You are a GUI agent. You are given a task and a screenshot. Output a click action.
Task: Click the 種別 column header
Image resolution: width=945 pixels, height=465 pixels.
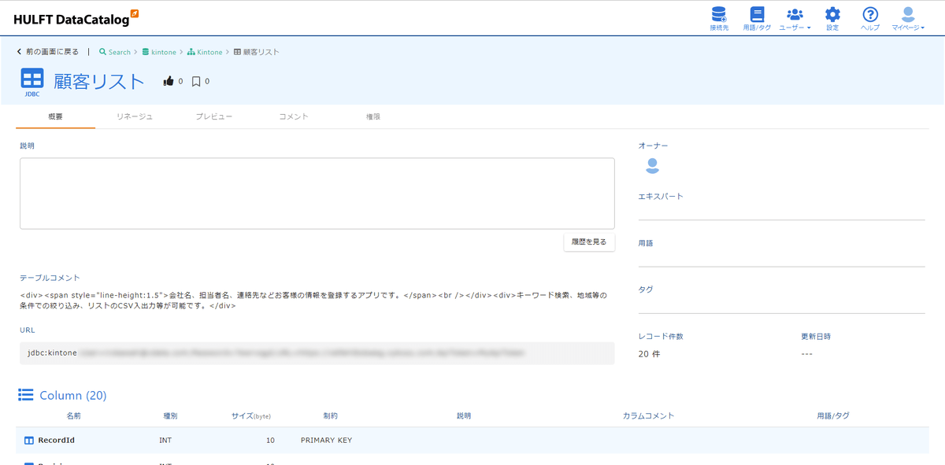coord(170,415)
